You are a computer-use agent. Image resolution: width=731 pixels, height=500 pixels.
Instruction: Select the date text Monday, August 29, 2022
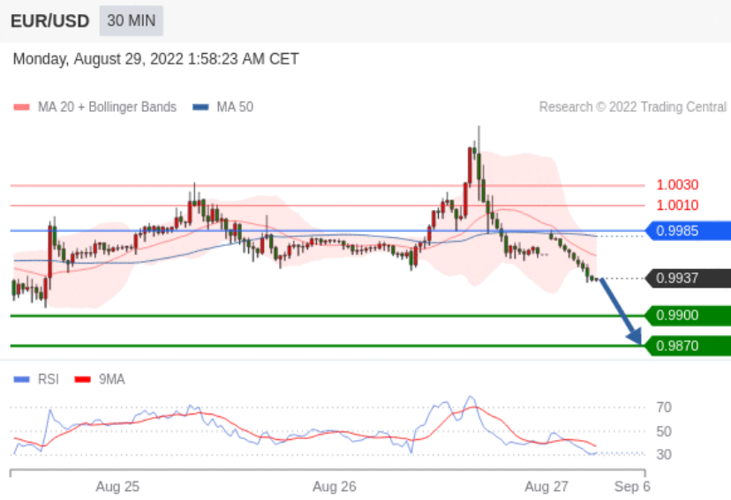pyautogui.click(x=98, y=59)
